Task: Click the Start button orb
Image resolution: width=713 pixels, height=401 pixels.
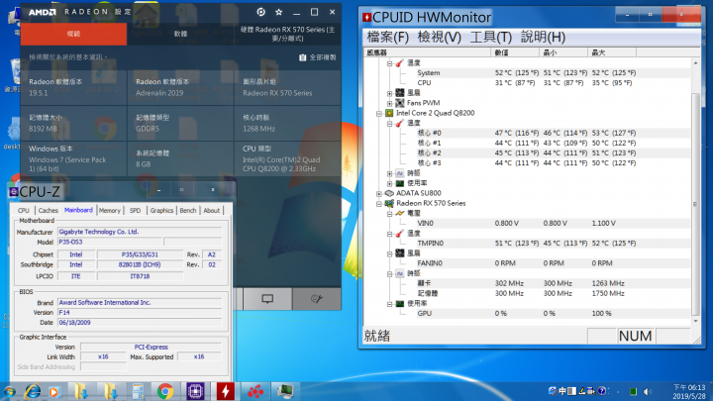Action: point(9,391)
